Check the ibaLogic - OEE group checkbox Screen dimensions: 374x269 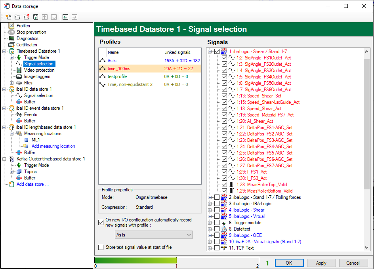[x=217, y=235]
